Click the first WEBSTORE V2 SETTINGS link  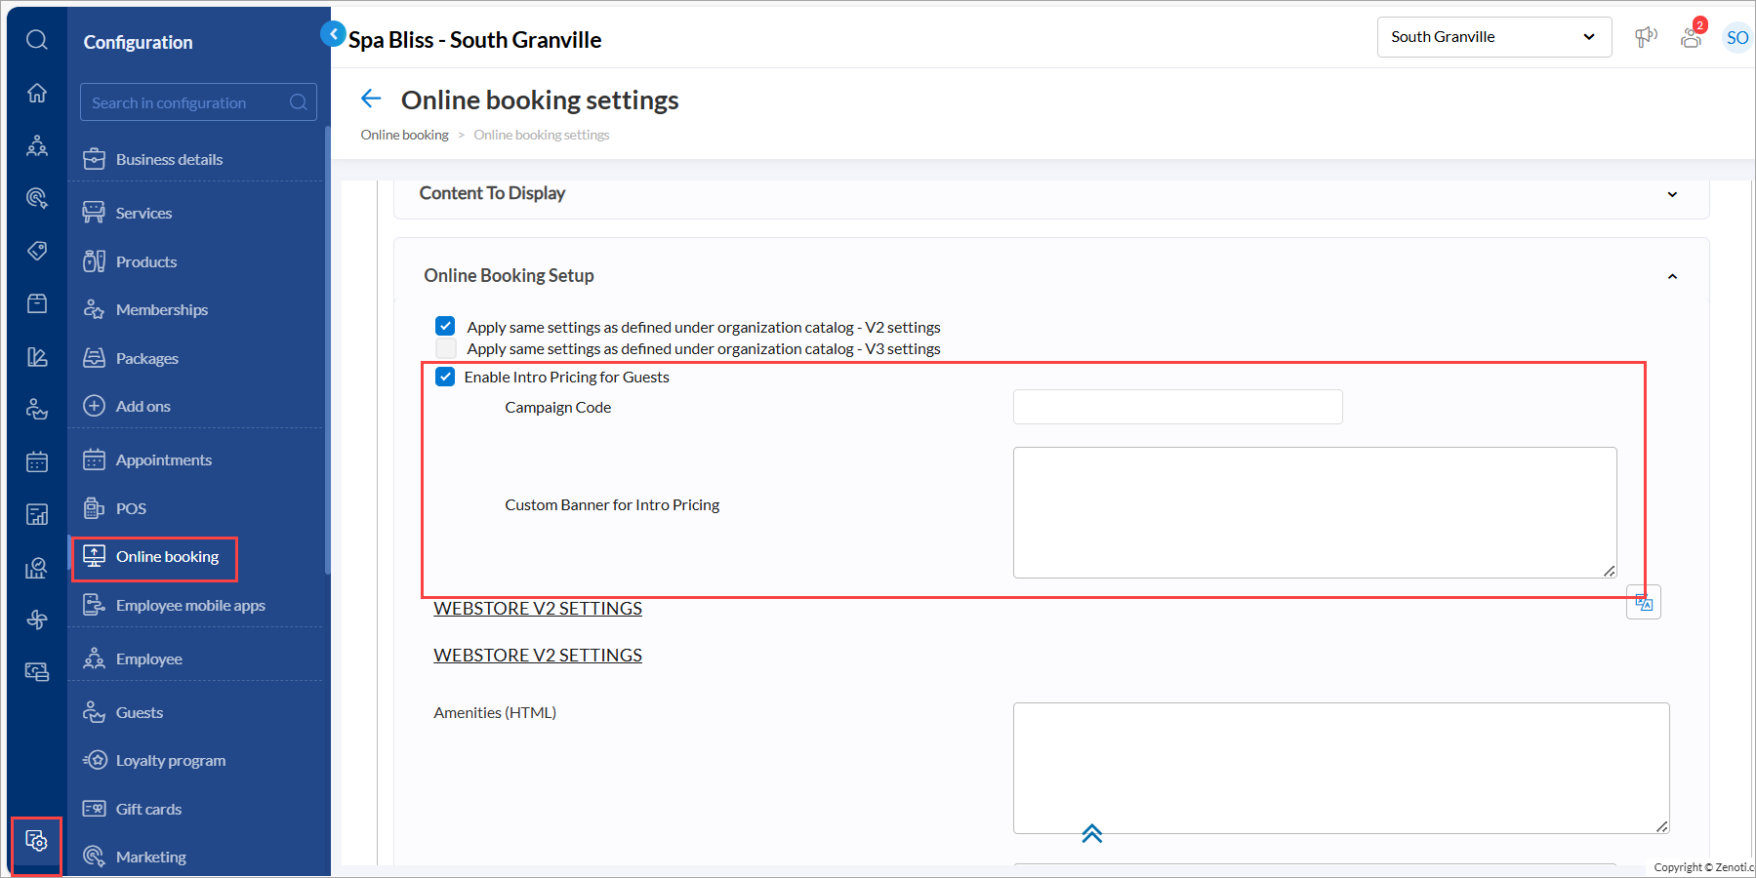(538, 609)
